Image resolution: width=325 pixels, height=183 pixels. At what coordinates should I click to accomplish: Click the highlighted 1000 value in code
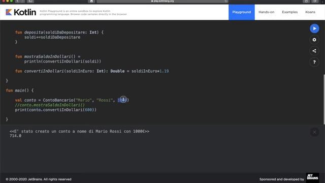[122, 100]
